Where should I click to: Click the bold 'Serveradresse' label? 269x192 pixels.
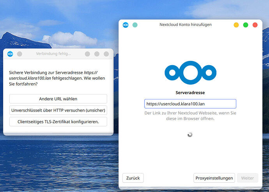pos(190,92)
